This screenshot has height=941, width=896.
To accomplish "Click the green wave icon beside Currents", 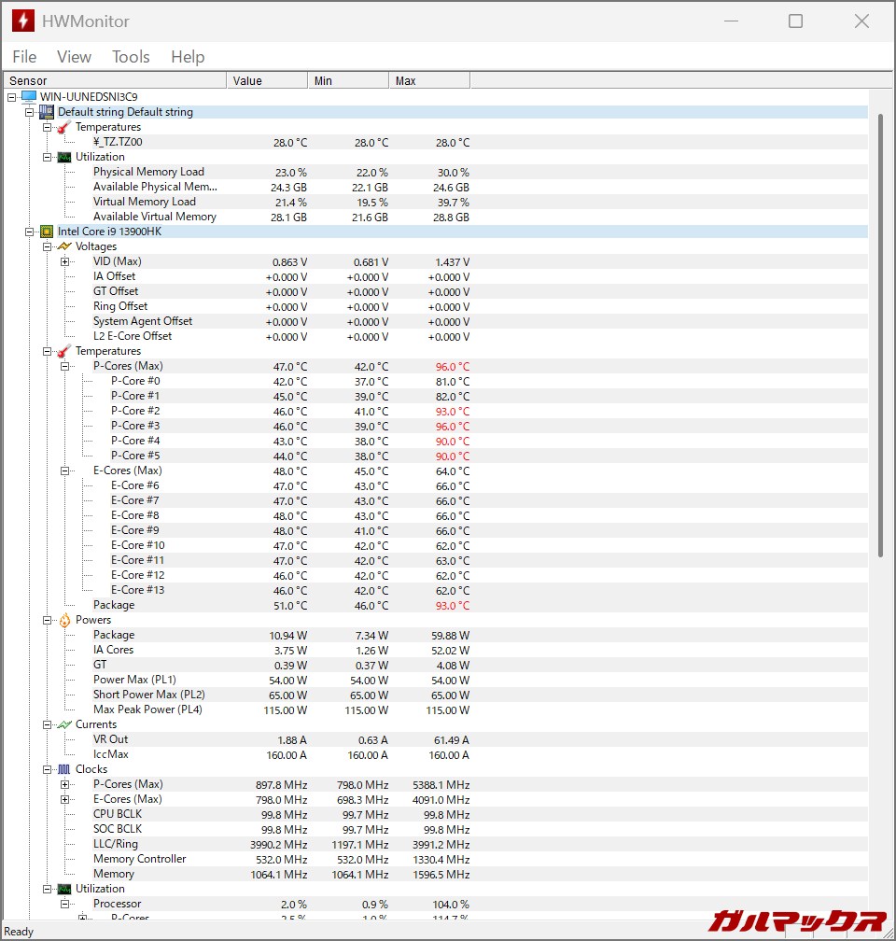I will pos(64,724).
